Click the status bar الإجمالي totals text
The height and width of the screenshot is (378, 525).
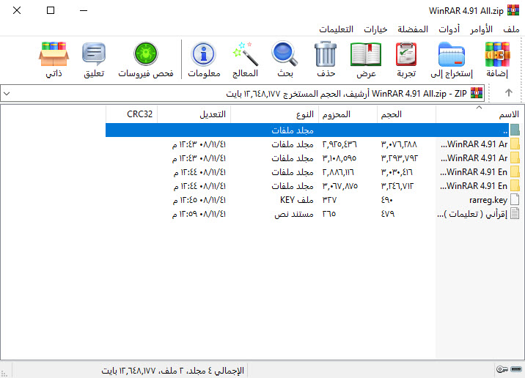coord(173,371)
